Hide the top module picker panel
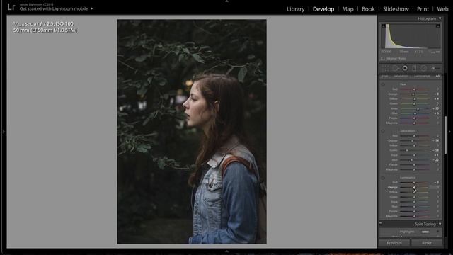The image size is (453, 255). (x=226, y=1)
